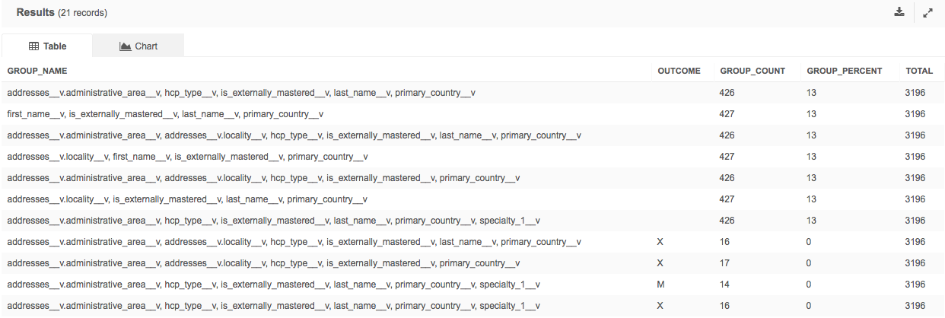Viewport: 945px width, 318px height.
Task: Switch to the Table tab
Action: [x=47, y=46]
